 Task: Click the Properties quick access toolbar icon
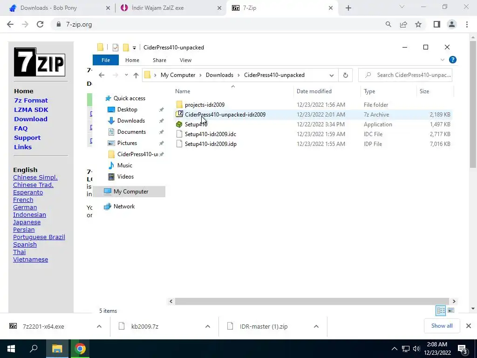116,48
